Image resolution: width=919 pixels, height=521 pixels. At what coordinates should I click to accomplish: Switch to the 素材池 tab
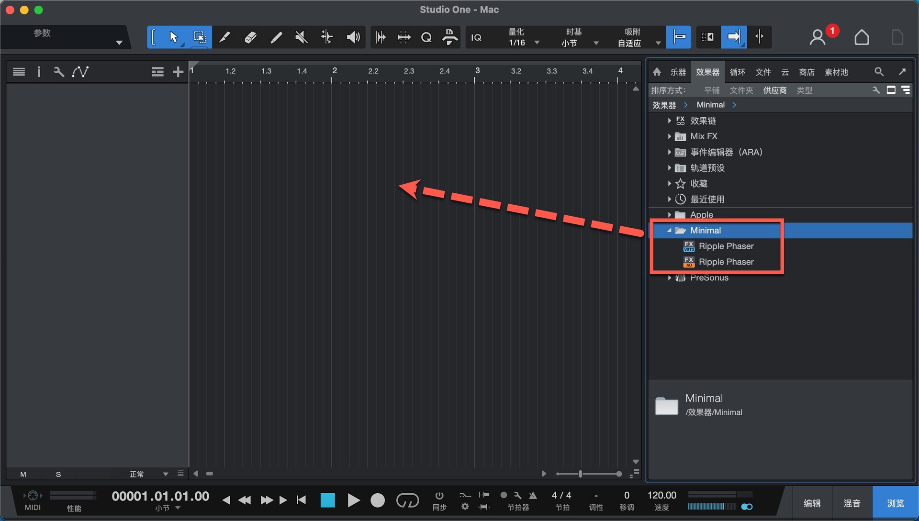coord(836,72)
